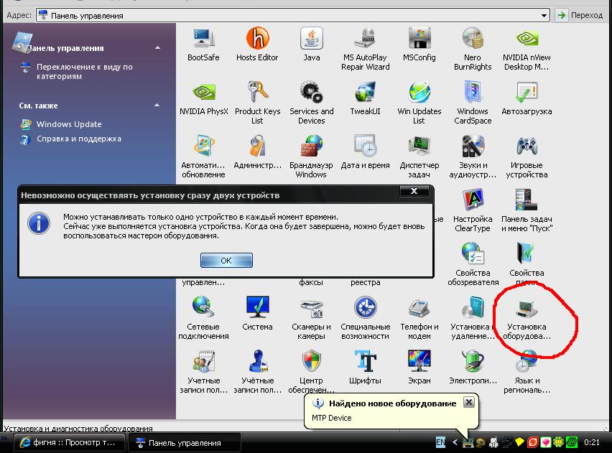Click "Переключение к виду по категориям" link

tap(84, 71)
